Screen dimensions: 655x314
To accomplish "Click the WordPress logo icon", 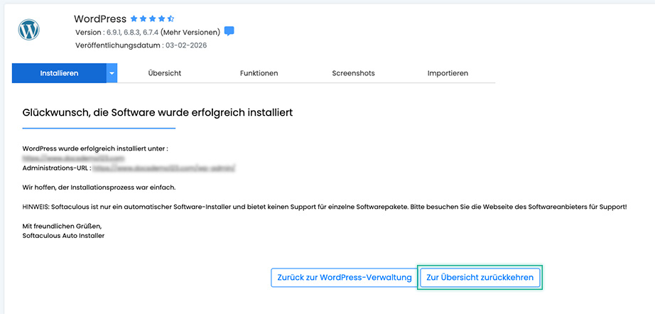I will 29,30.
